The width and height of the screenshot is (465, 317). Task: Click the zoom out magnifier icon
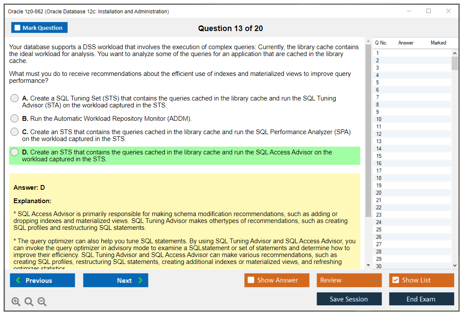[42, 302]
